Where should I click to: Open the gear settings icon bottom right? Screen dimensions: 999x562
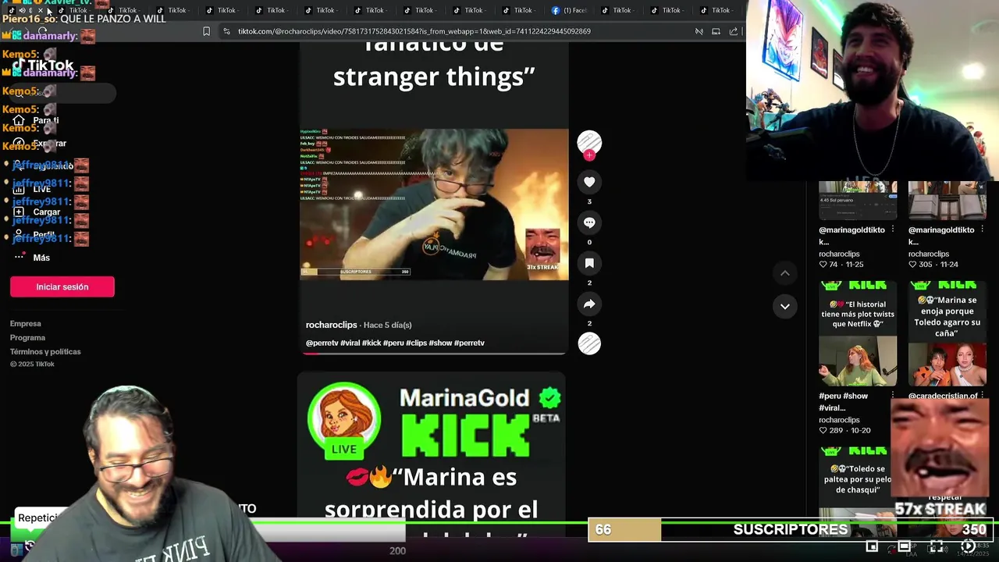coord(968,546)
